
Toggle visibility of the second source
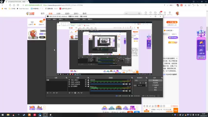point(86,82)
